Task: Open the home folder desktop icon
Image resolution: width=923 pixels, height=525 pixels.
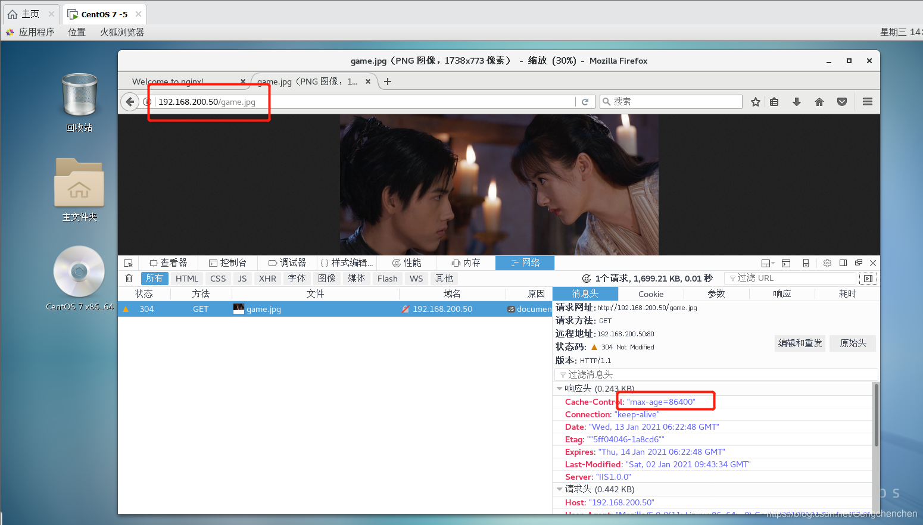Action: click(79, 190)
